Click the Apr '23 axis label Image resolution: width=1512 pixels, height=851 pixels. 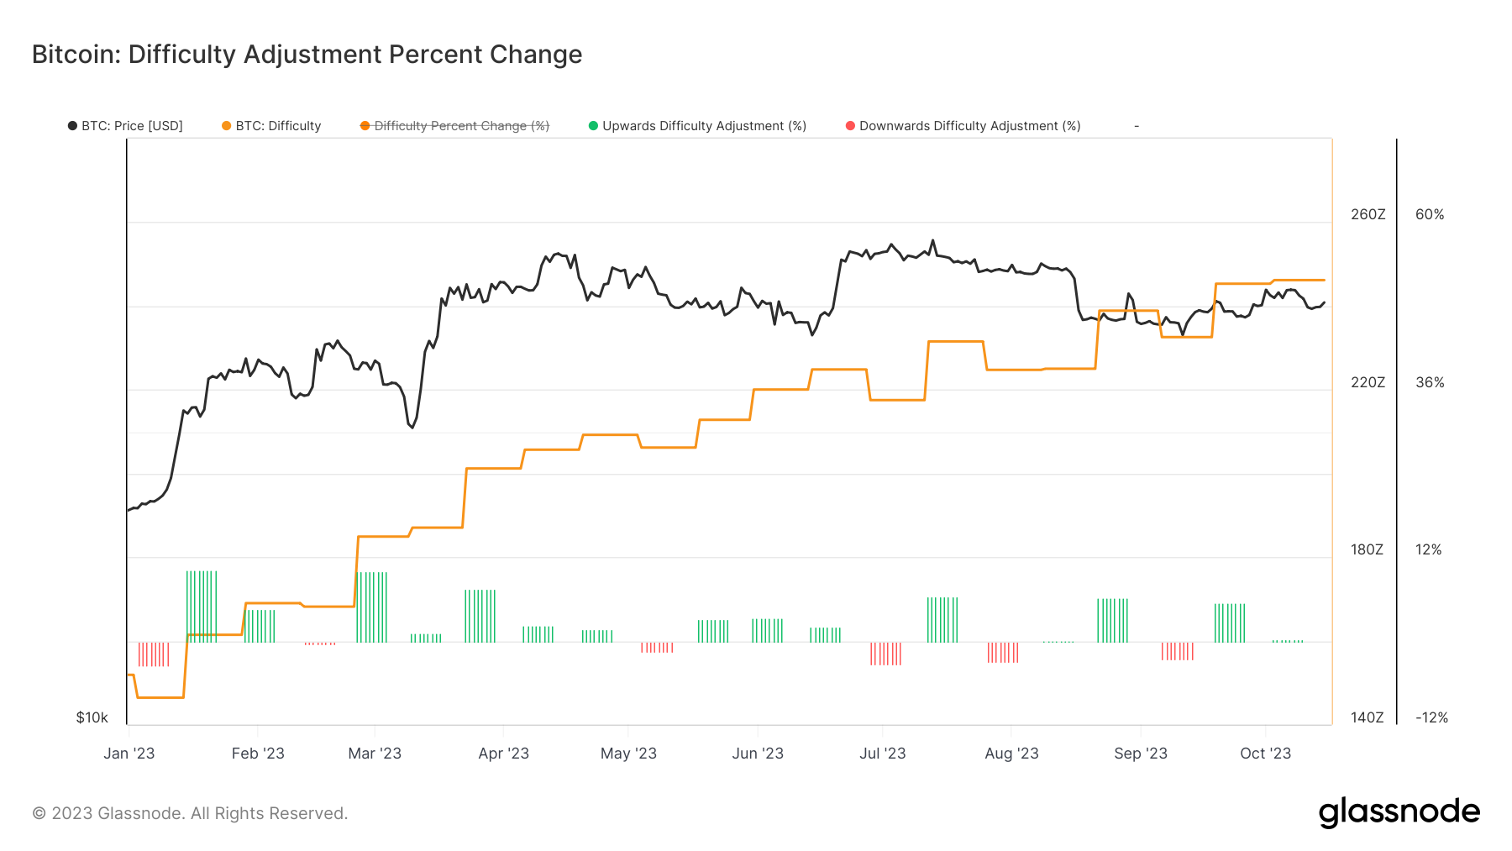[x=503, y=754]
